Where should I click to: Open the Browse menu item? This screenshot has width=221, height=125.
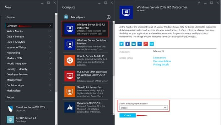point(11,17)
